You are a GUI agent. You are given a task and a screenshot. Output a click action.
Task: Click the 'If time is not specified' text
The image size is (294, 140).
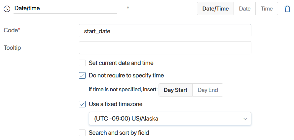click(x=123, y=90)
